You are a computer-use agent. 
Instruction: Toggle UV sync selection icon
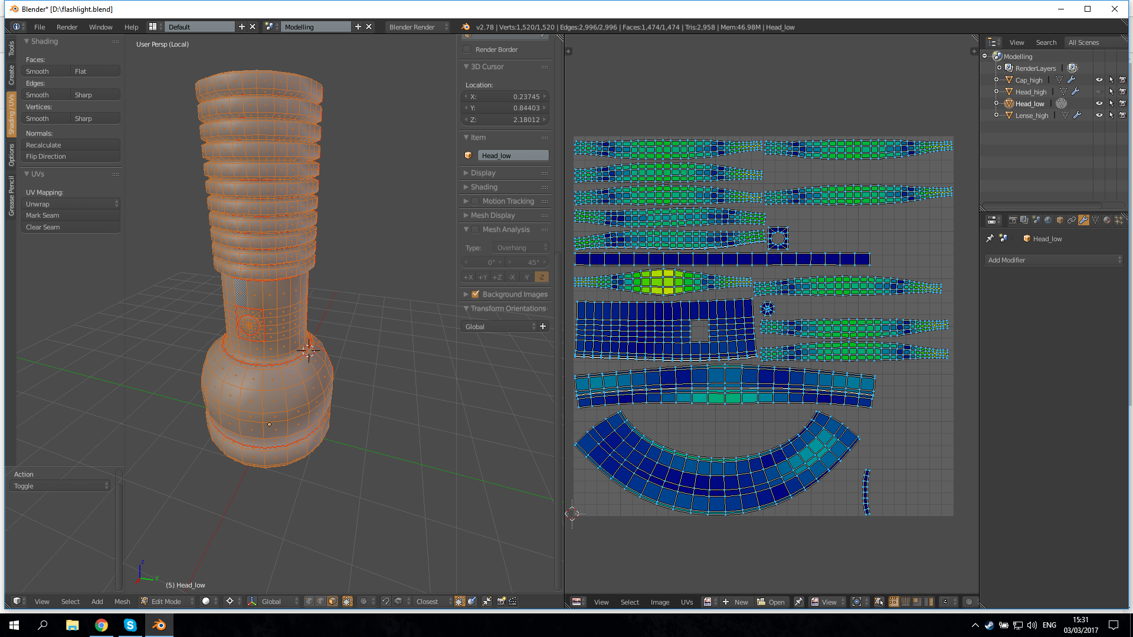point(879,602)
